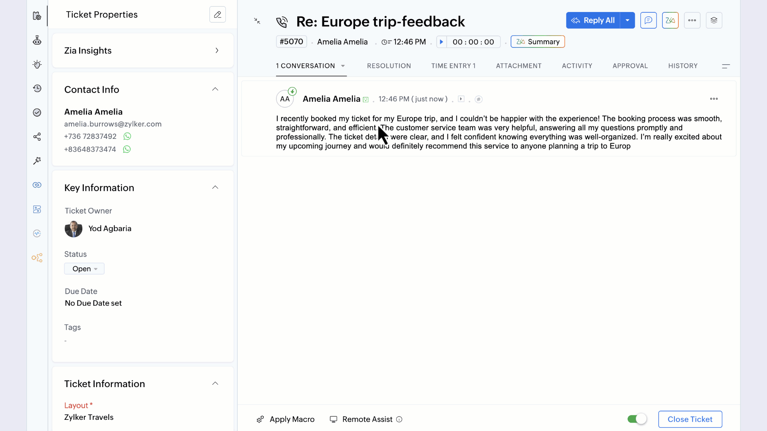
Task: Click the edit pencil icon in Ticket Properties
Action: click(217, 15)
